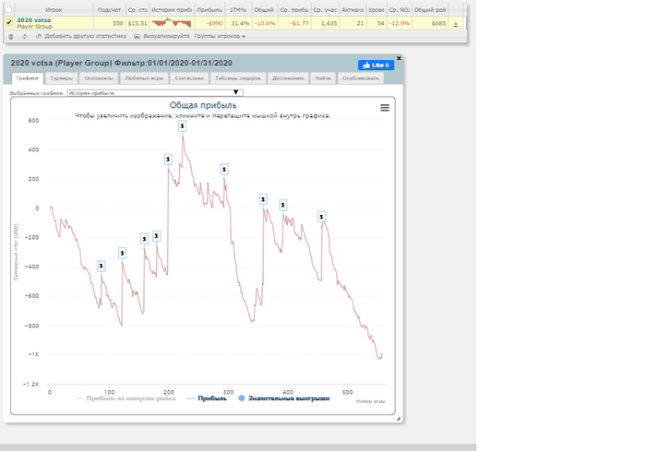Click Добавить другую статистику link
Viewport: 646px width, 451px height.
tap(85, 36)
